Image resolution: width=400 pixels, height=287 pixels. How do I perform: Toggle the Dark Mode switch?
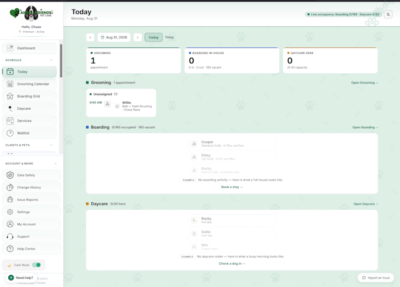36,265
